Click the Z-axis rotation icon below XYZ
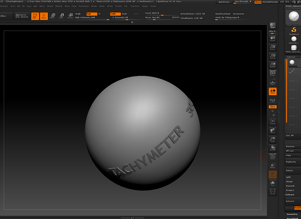This screenshot has height=219, width=301. (274, 115)
